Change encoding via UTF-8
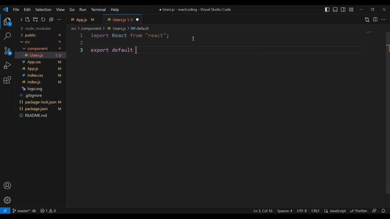 coord(302,211)
